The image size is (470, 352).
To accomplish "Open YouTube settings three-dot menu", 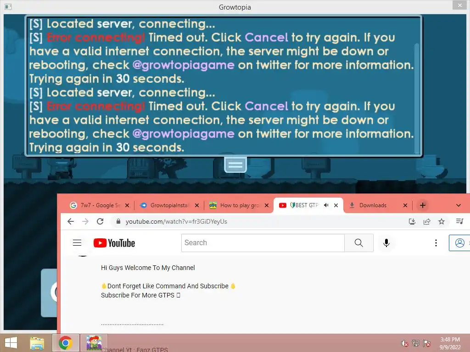I will coord(436,243).
